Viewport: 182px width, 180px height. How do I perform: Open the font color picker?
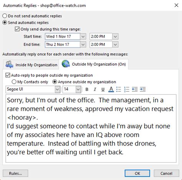(x=111, y=89)
